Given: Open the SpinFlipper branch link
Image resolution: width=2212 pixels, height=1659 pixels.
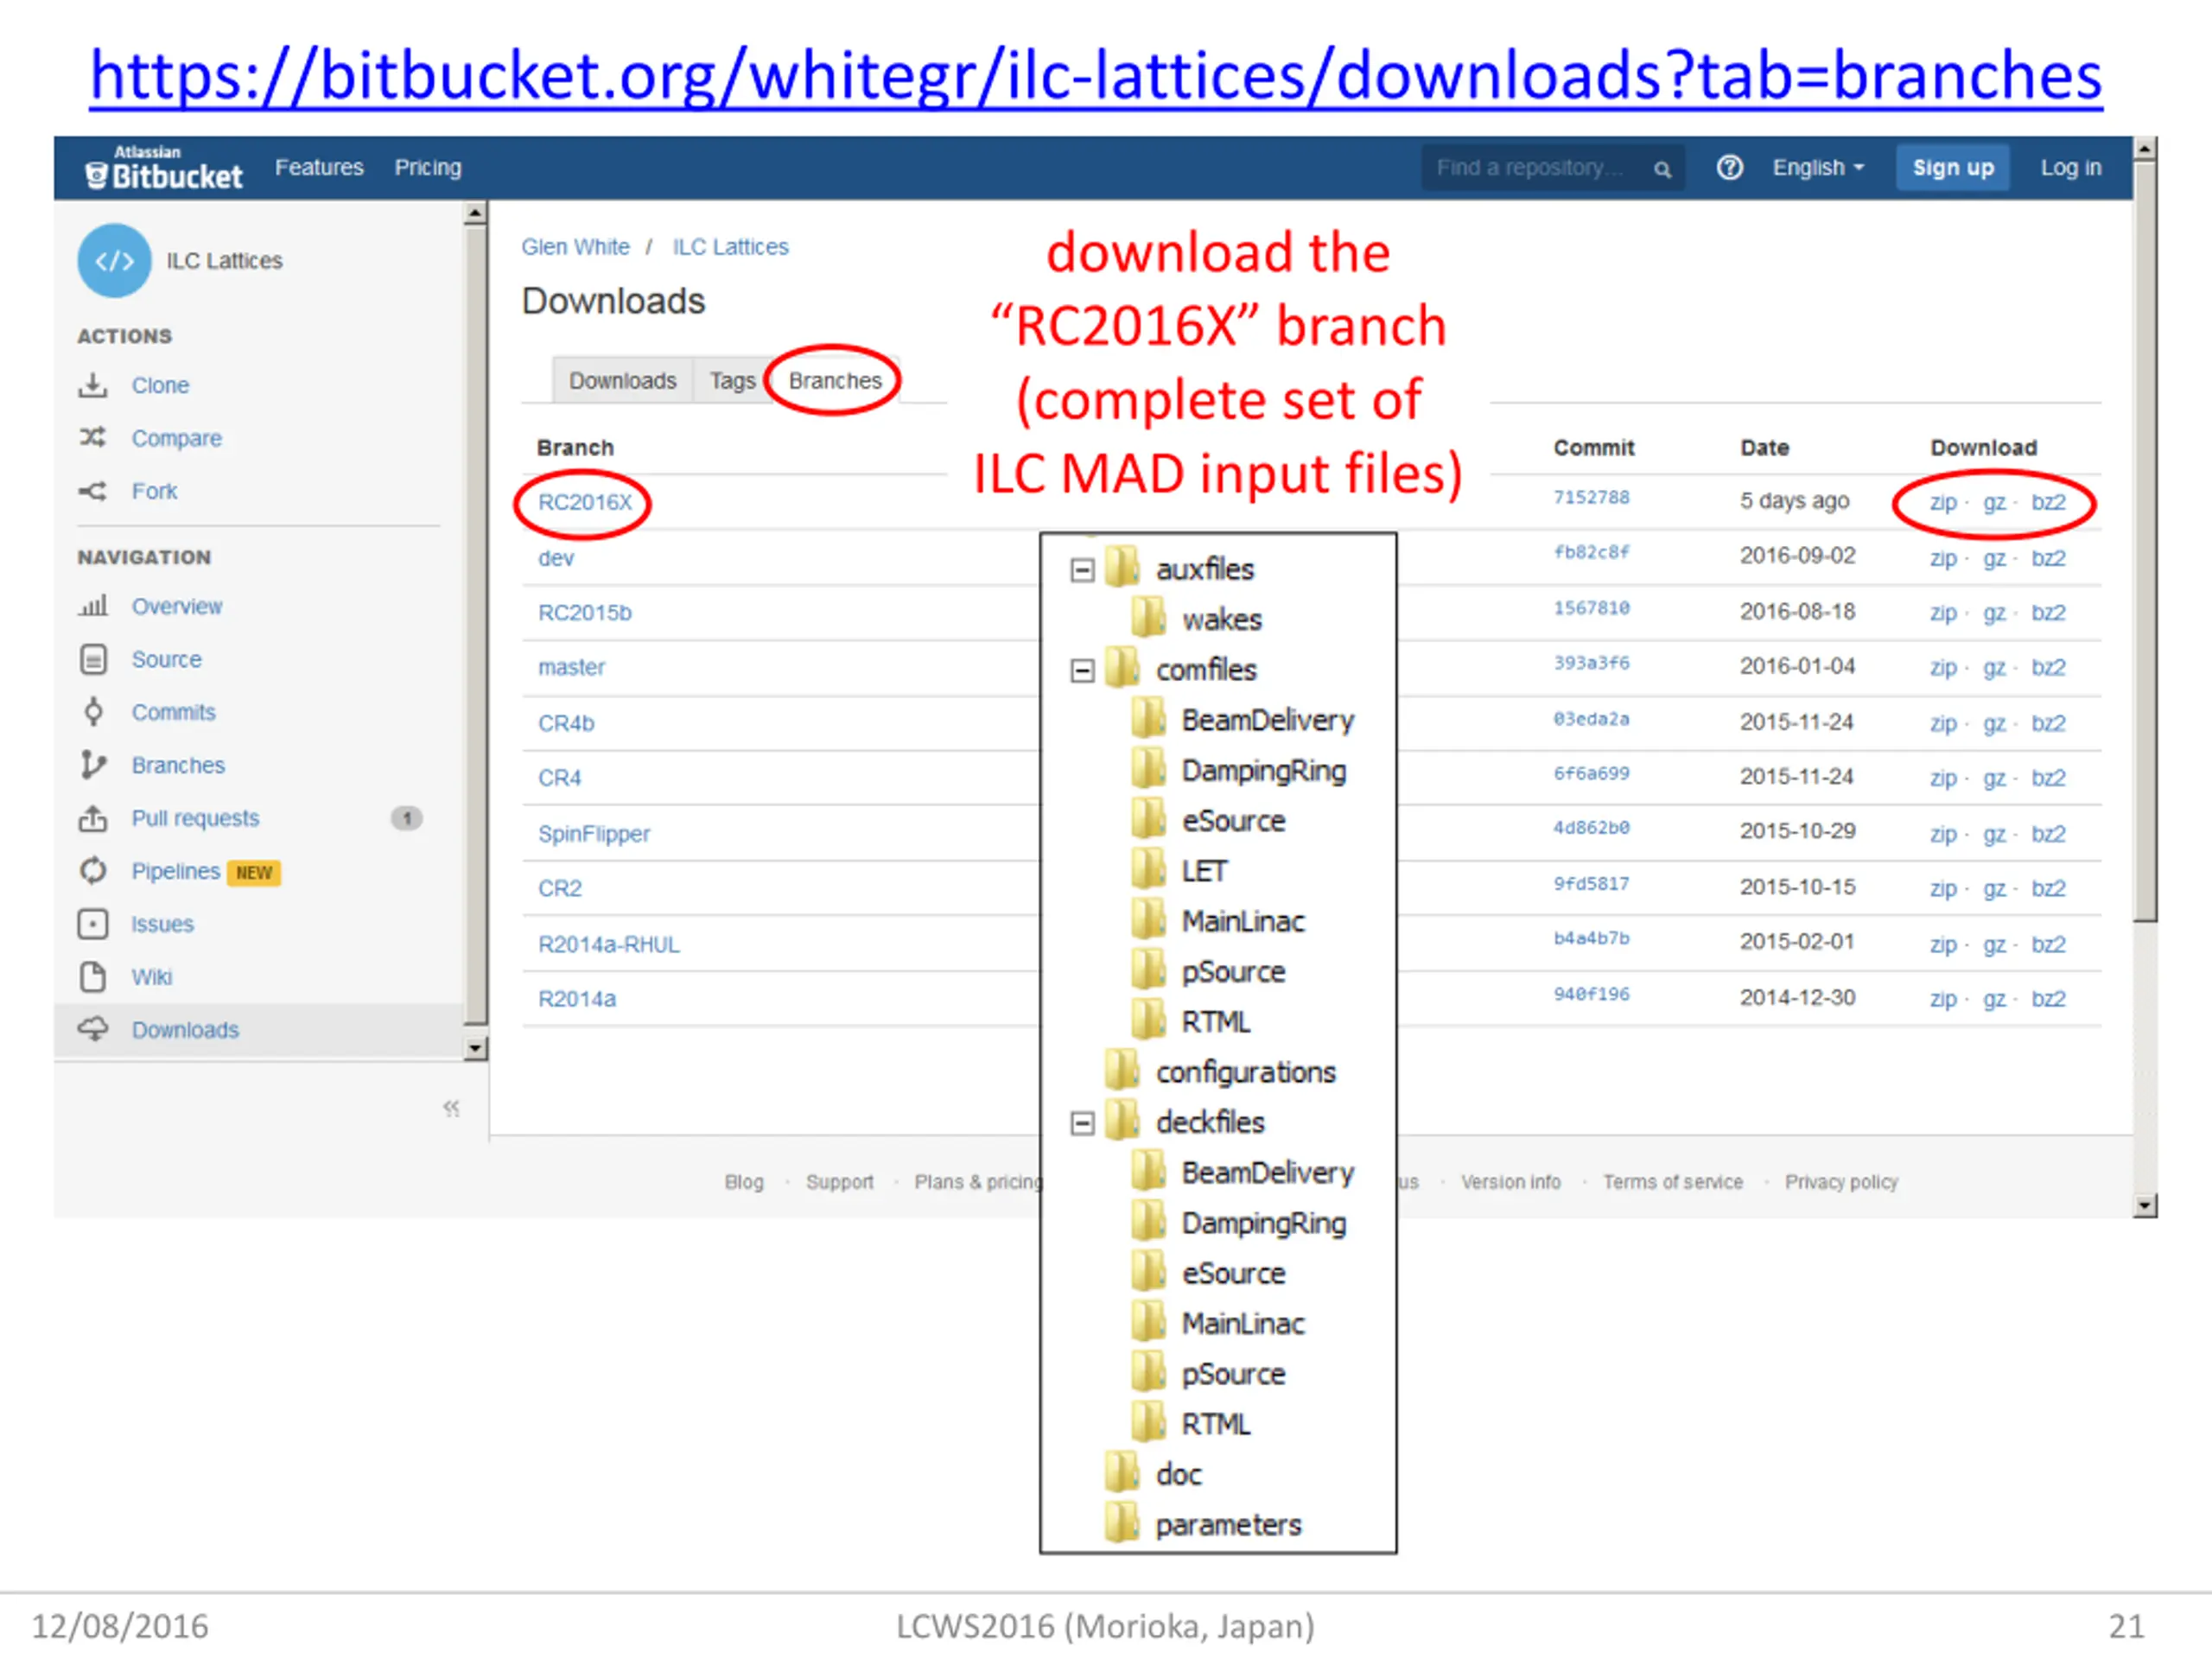Looking at the screenshot, I should [x=594, y=833].
